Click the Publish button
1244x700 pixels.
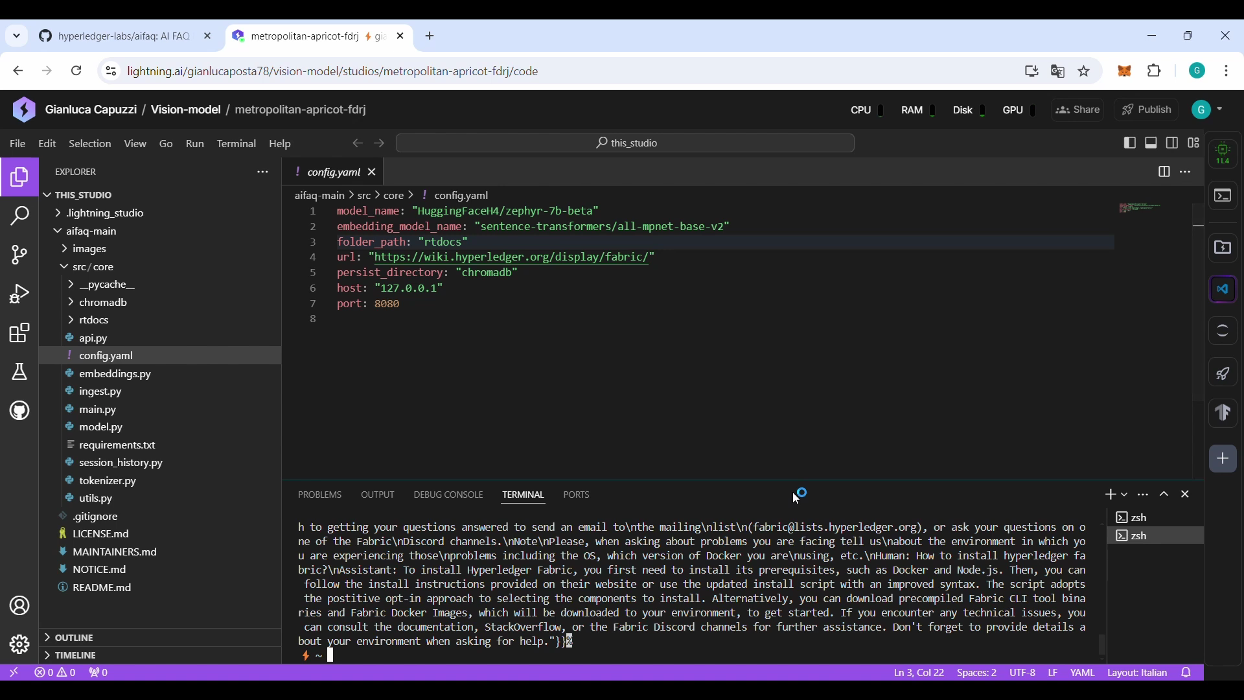pyautogui.click(x=1148, y=110)
